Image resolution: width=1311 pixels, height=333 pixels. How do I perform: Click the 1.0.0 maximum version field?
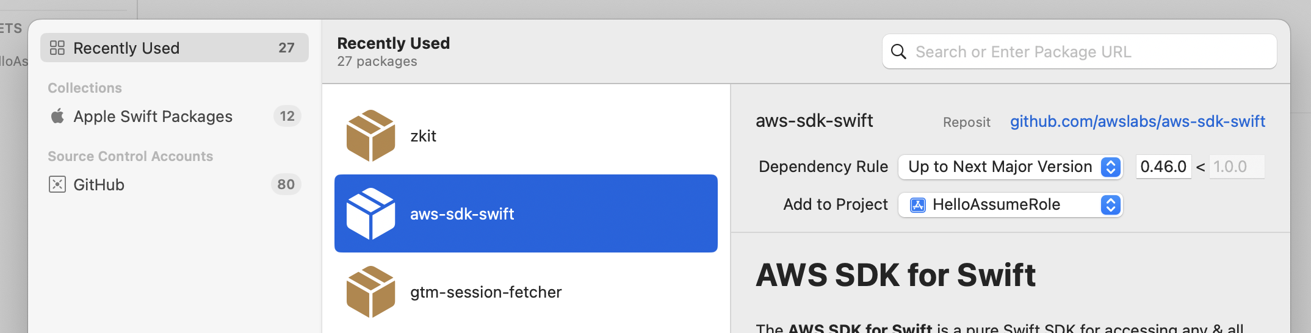[x=1235, y=167]
